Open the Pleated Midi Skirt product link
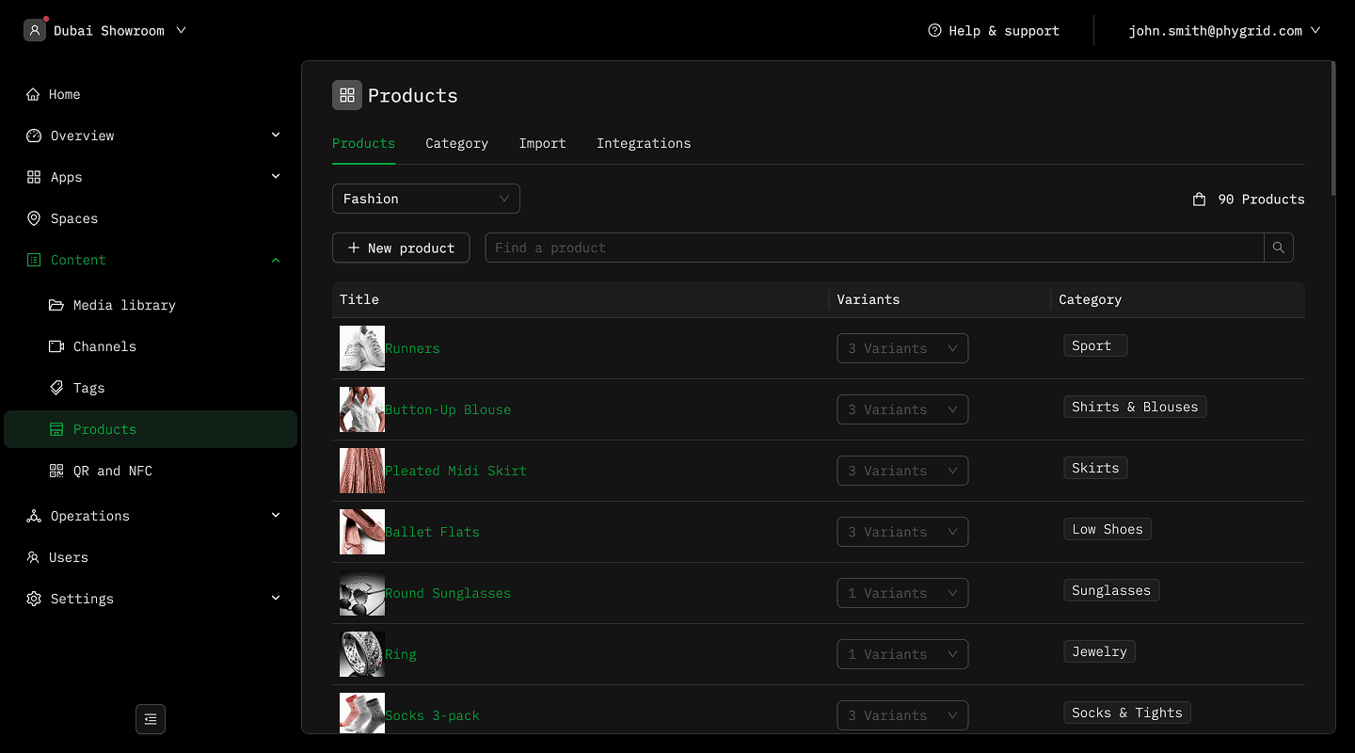Image resolution: width=1355 pixels, height=753 pixels. tap(455, 471)
